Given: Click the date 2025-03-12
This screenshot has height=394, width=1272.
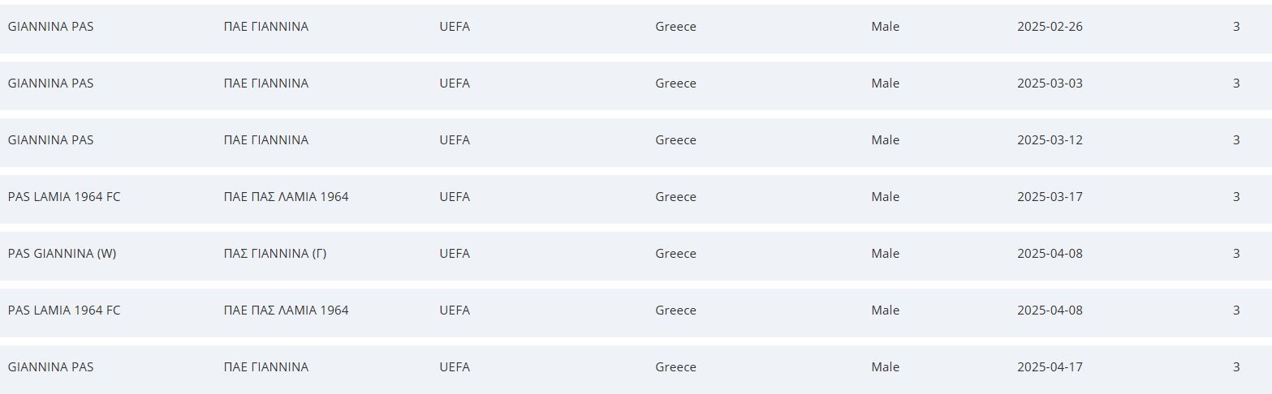Looking at the screenshot, I should [1050, 139].
